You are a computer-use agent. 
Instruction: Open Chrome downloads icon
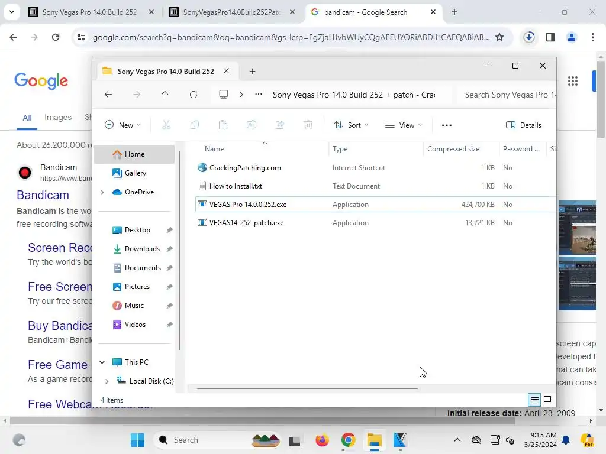[x=529, y=37]
